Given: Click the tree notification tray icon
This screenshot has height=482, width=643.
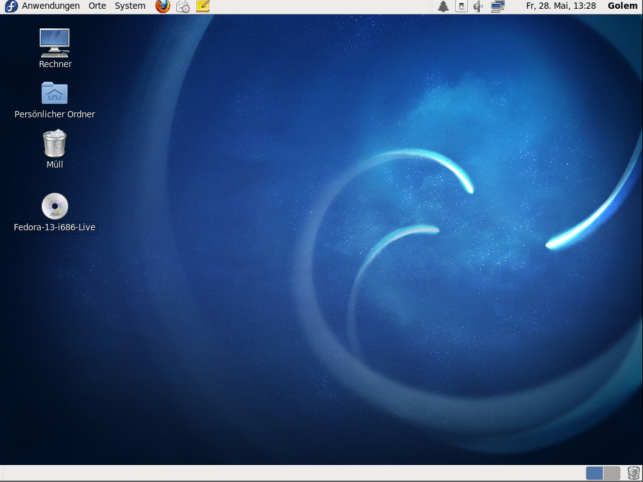Looking at the screenshot, I should tap(443, 6).
